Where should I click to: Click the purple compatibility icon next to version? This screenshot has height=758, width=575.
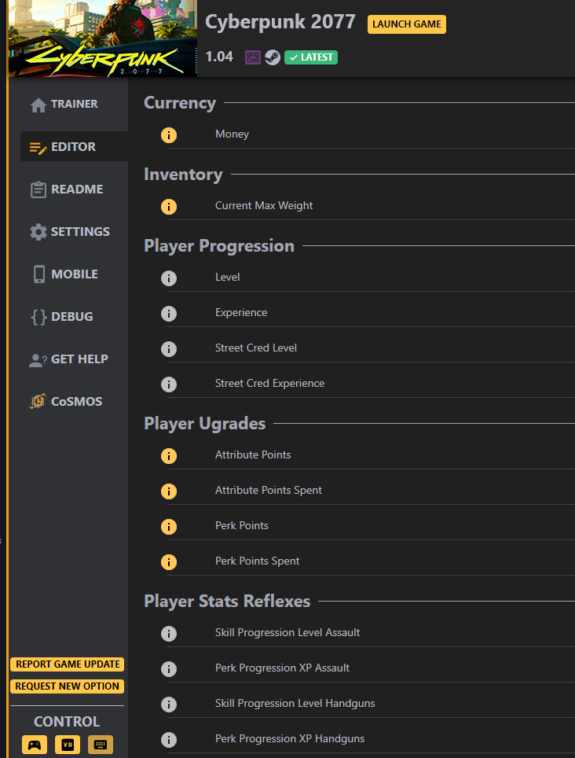[252, 57]
